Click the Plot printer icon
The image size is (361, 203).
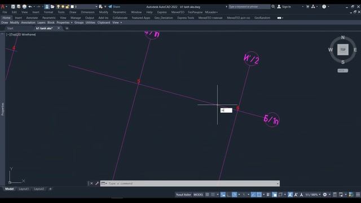pos(24,7)
